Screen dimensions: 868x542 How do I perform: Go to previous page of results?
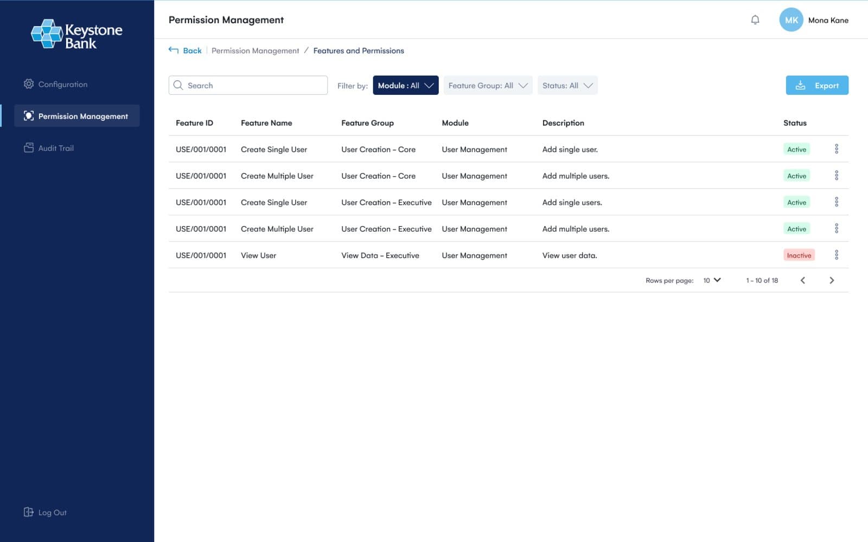[803, 280]
